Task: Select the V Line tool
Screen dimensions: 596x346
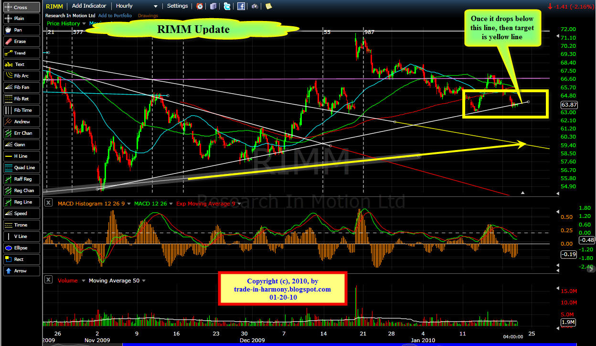Action: (x=21, y=237)
